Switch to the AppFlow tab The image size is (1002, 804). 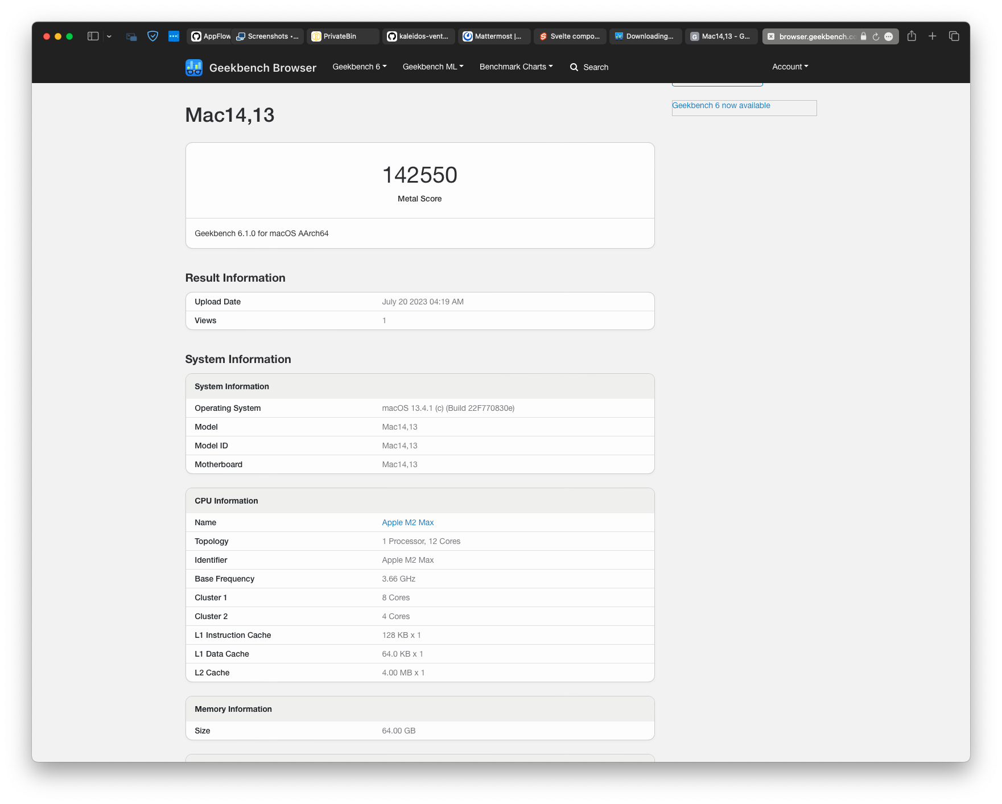(211, 36)
